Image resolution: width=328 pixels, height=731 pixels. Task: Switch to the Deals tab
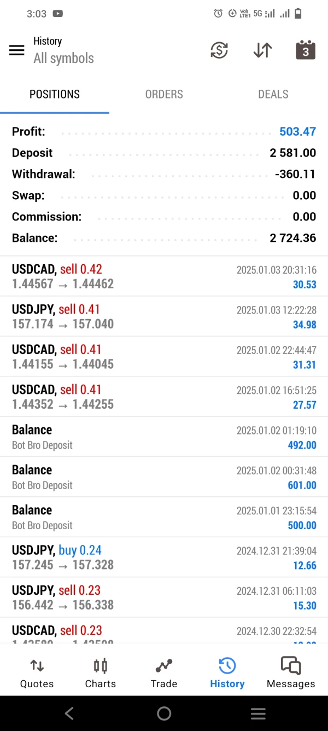pos(273,94)
